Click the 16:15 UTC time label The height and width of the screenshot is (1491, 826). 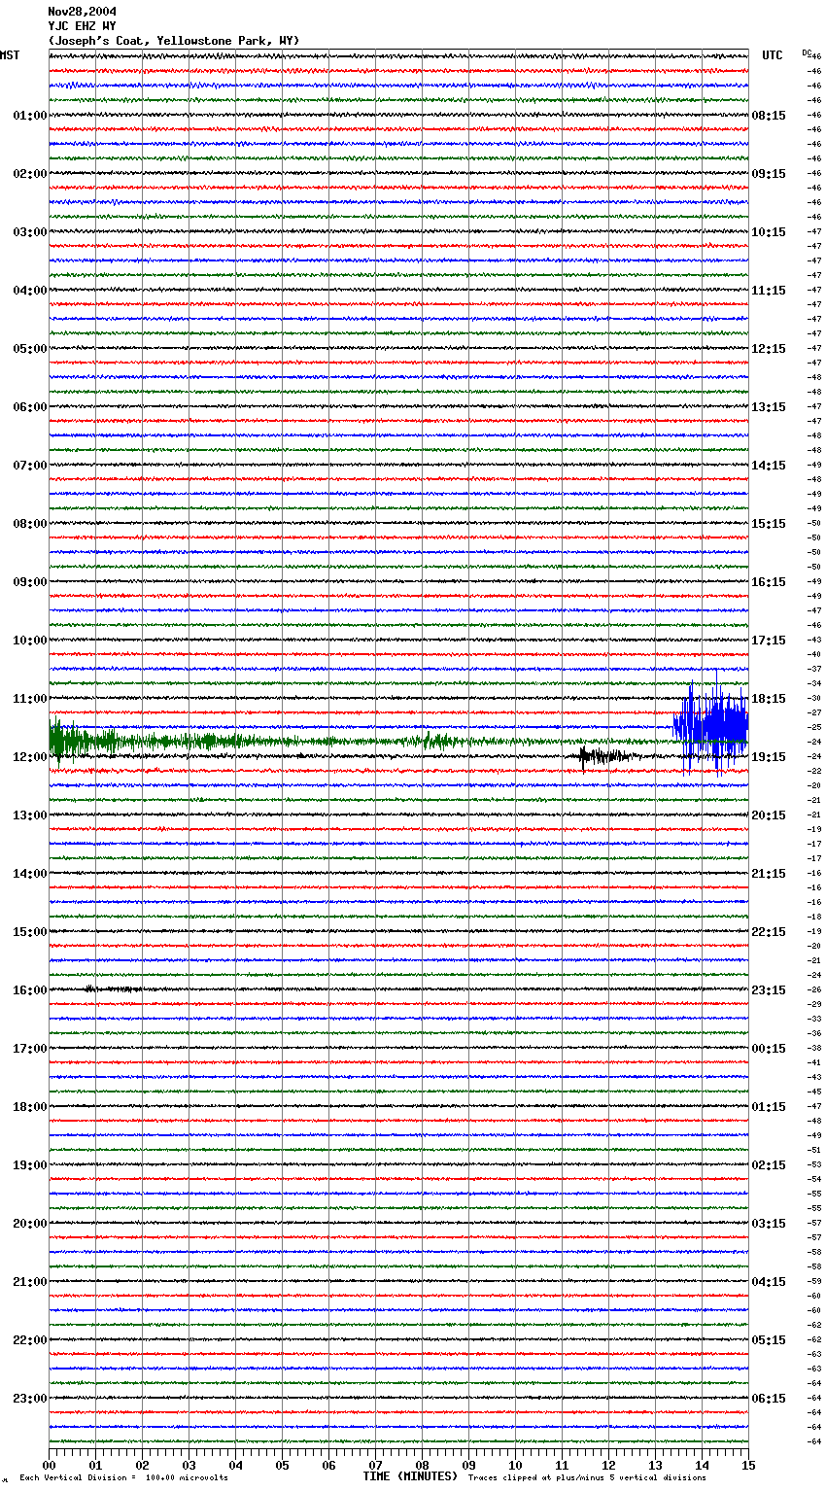point(769,582)
